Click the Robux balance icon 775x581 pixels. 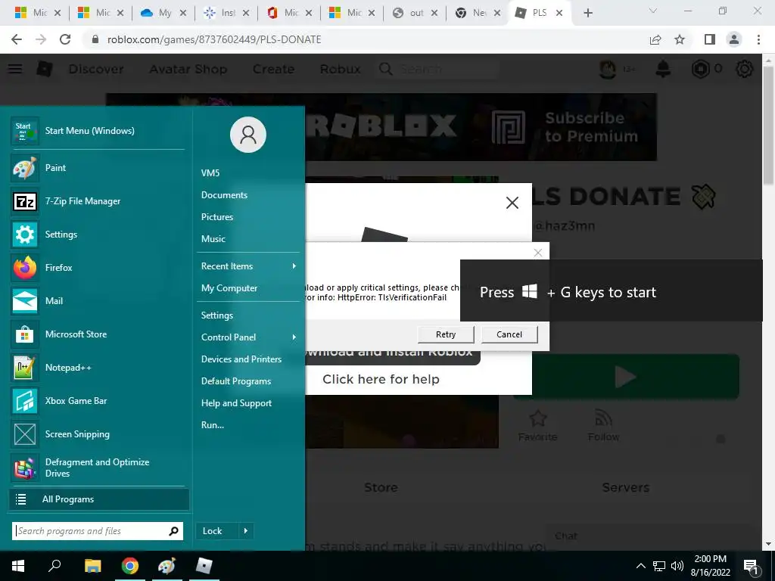[700, 69]
